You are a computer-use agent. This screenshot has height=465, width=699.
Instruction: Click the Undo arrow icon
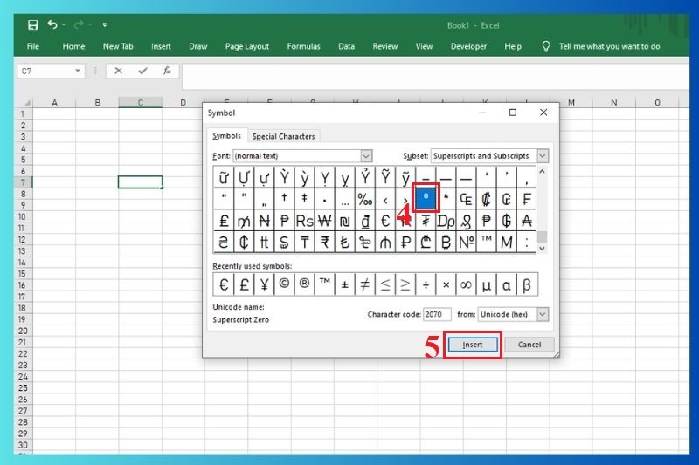[x=53, y=25]
